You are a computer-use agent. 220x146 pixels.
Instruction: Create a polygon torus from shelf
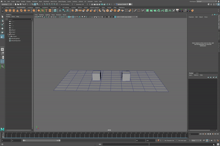pyautogui.click(x=21, y=11)
